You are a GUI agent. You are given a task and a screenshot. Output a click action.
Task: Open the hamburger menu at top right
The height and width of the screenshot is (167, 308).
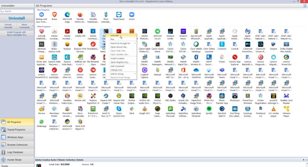coord(305,6)
